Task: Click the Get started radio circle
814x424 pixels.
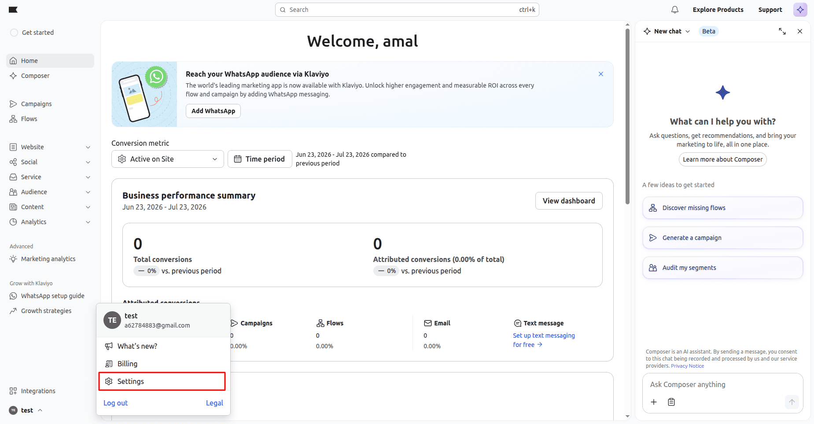Action: [x=14, y=33]
